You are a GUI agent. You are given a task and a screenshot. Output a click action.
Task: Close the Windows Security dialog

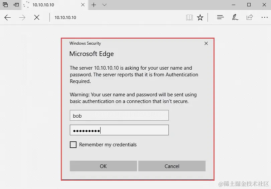click(206, 43)
